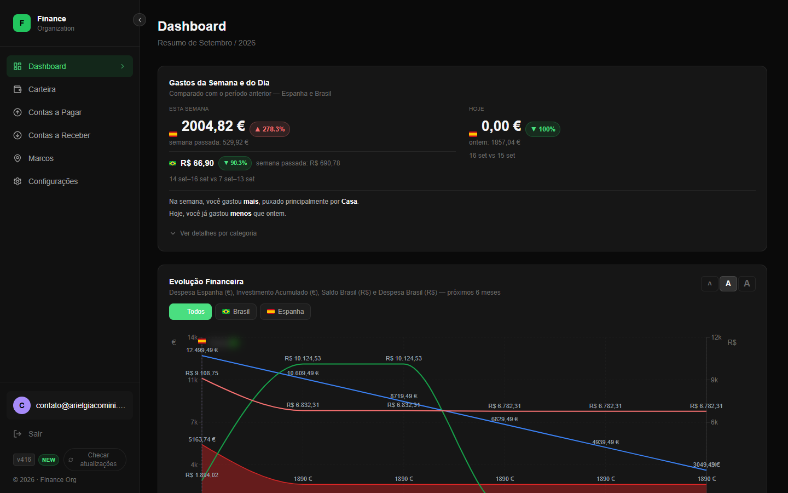Screen dimensions: 788x493
Task: Open the Marcos section
Action: pos(69,158)
